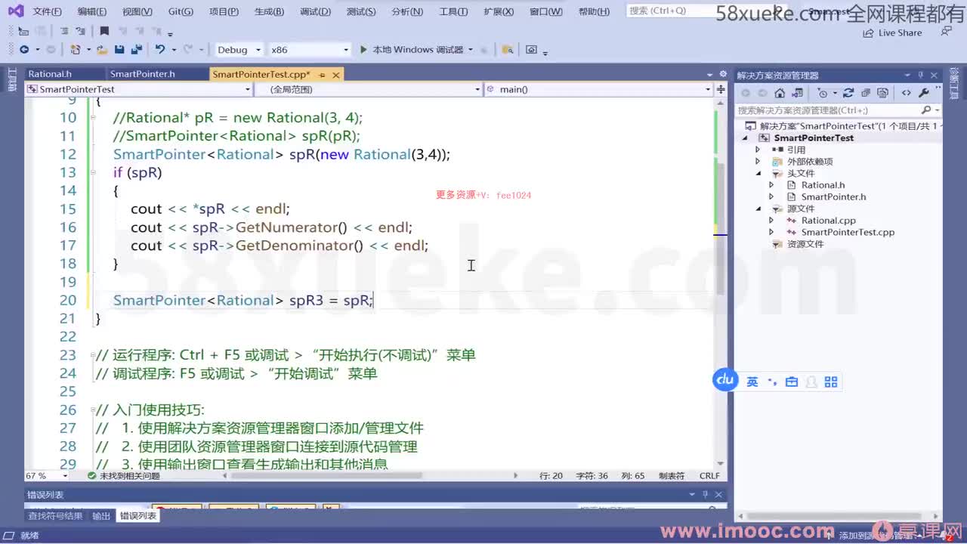
Task: Switch to the 查找符号结果 tab
Action: coord(55,516)
